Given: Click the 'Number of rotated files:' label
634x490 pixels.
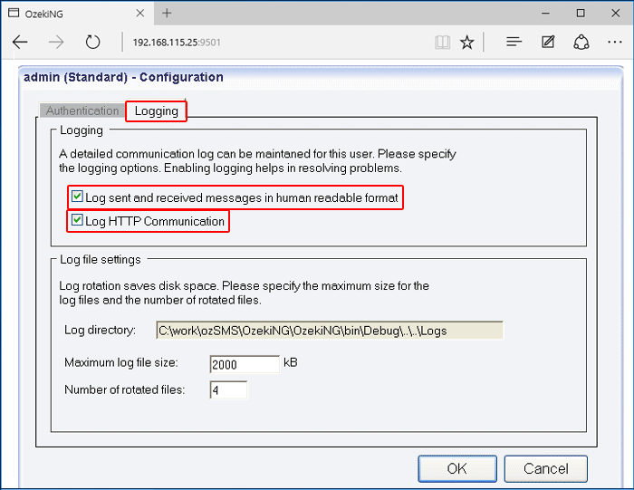Looking at the screenshot, I should [x=125, y=389].
